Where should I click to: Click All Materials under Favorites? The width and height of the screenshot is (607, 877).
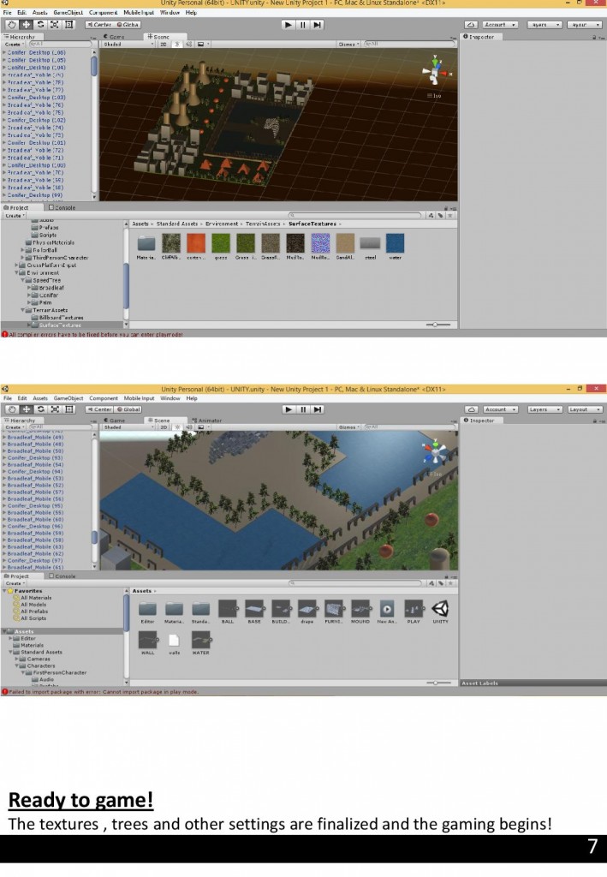[34, 598]
